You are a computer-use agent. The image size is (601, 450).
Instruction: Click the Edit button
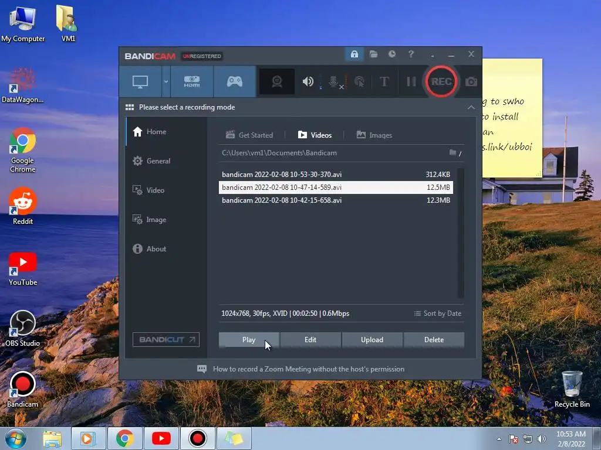(310, 340)
